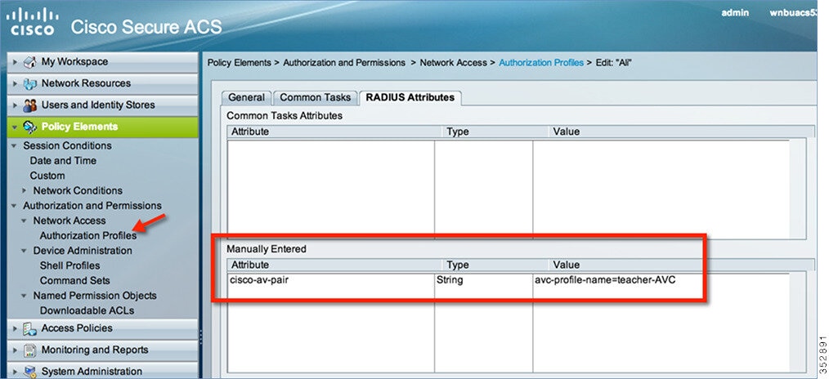Expand the System Administration section arrow

[x=16, y=372]
